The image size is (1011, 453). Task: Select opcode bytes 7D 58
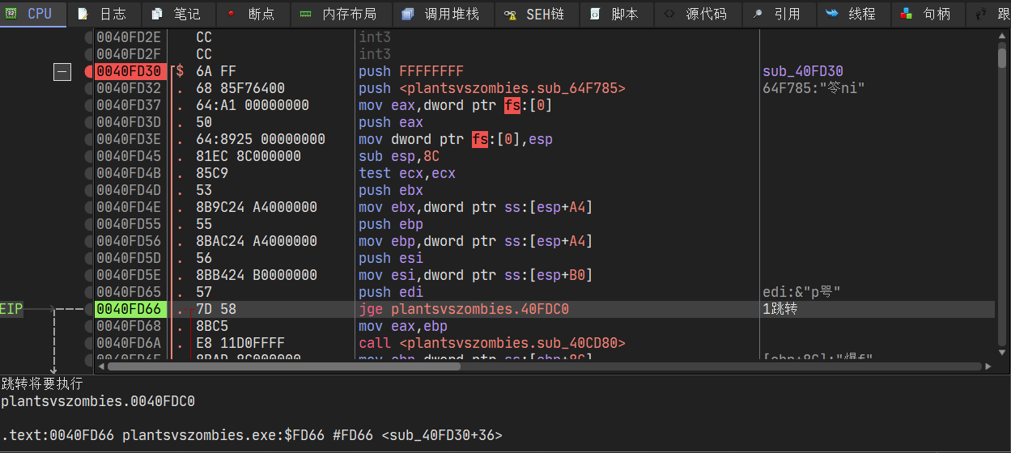216,309
